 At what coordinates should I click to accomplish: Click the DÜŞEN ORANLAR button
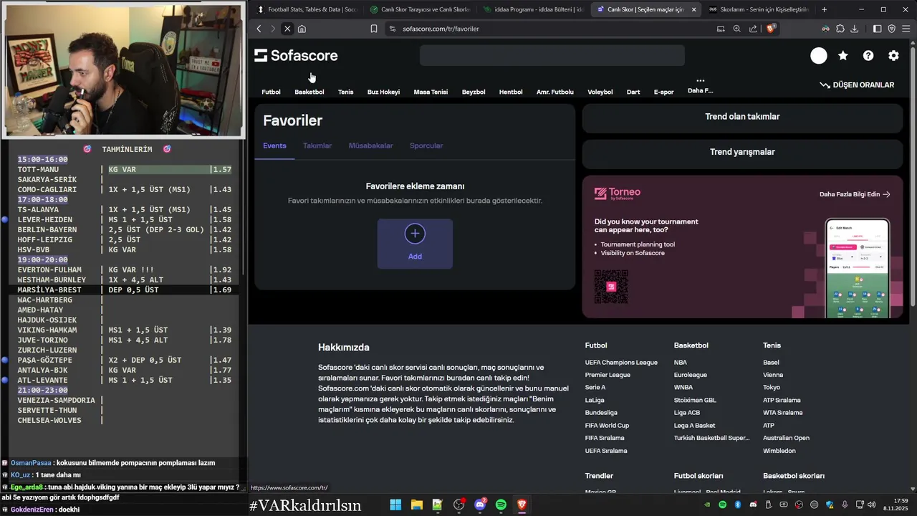pos(857,85)
